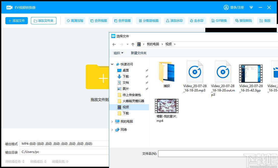Open the 组织 dropdown menu
The image size is (278, 168).
(118, 53)
